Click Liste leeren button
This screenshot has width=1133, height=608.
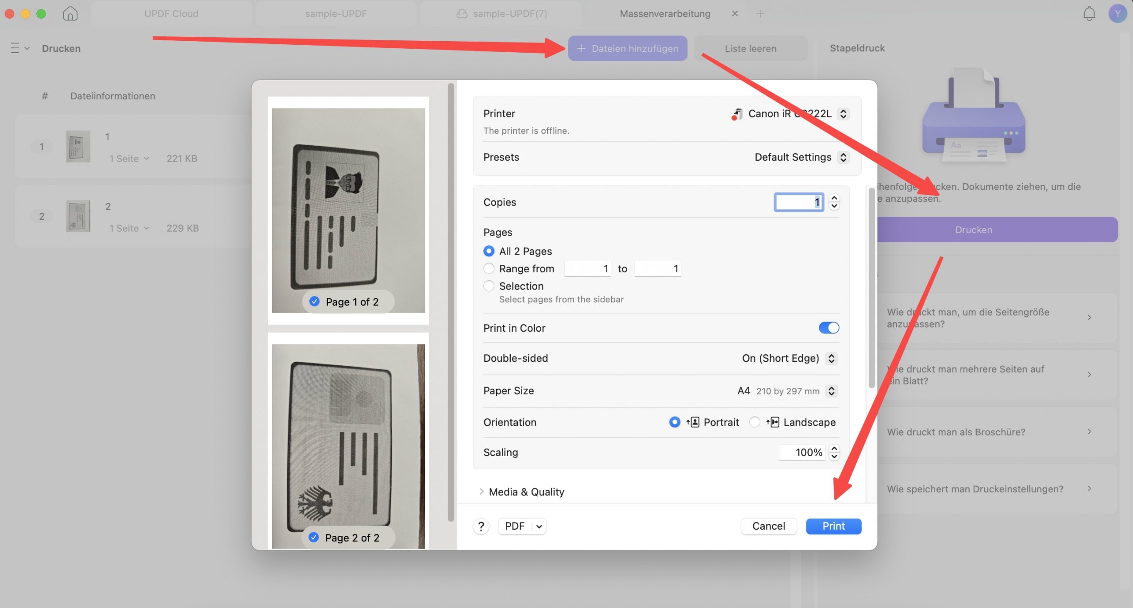point(751,48)
